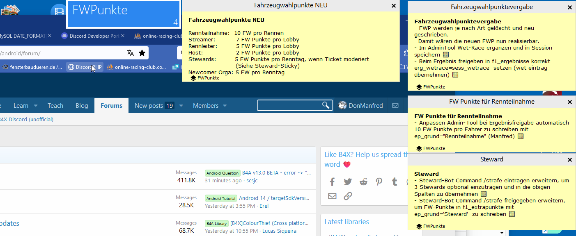Tick the checkbox after '(Manfred)' in Rennteilnahme note

(x=520, y=136)
